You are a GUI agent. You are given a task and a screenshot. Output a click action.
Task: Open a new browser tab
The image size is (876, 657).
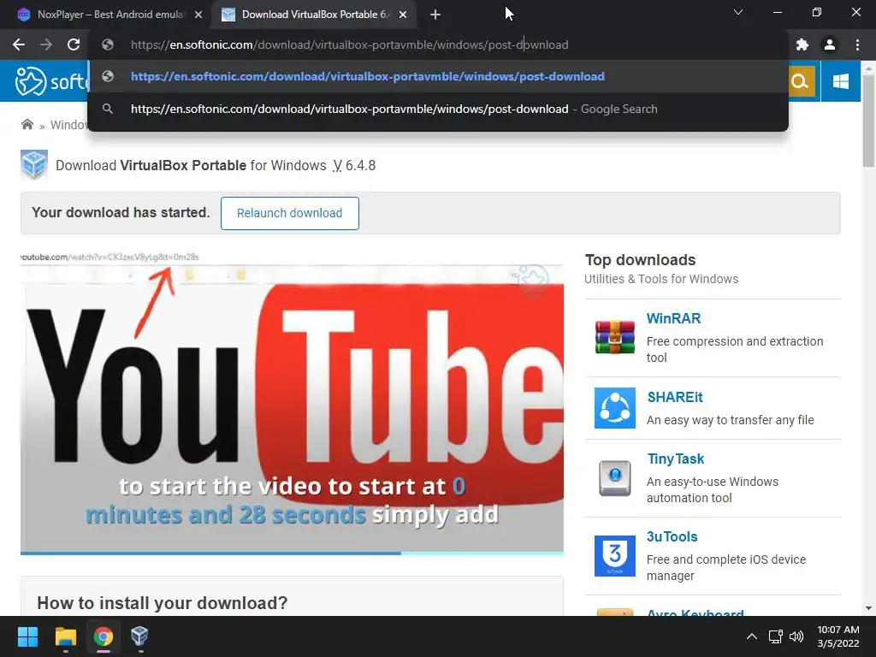(435, 15)
